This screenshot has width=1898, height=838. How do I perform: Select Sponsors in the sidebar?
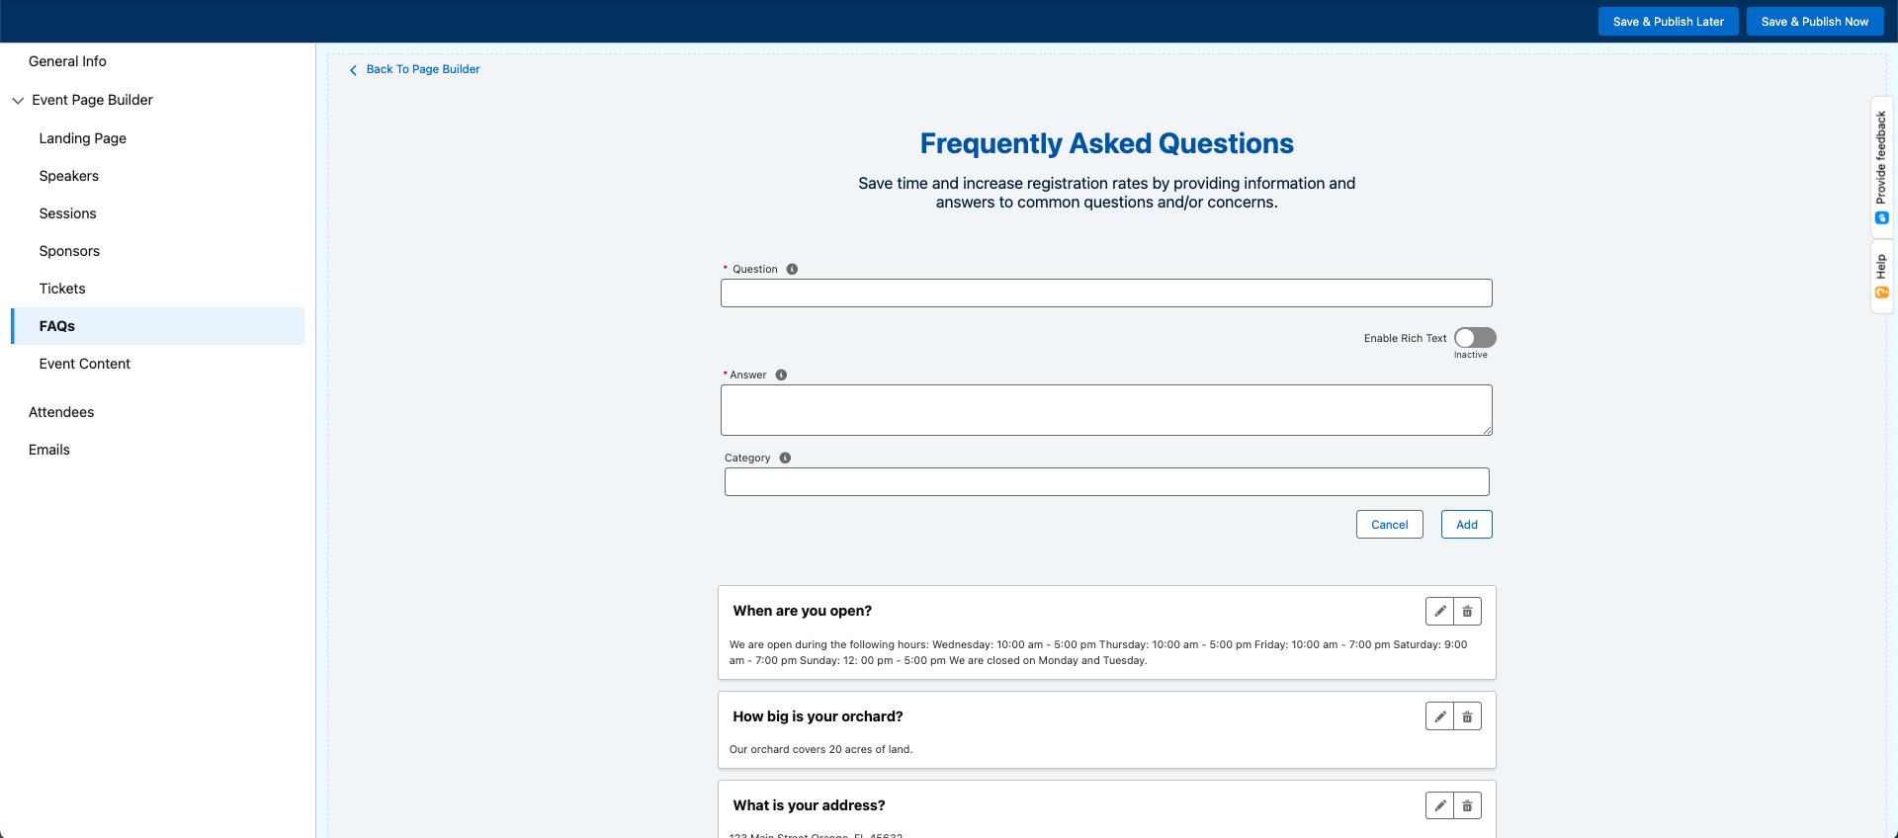click(x=69, y=251)
